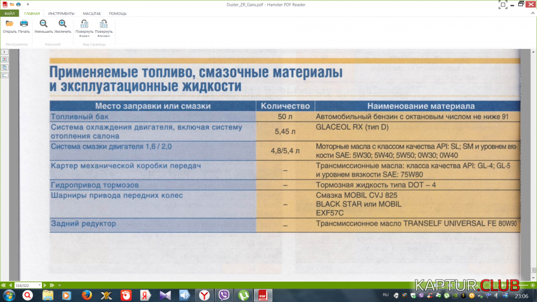The image size is (537, 302).
Task: Zoom in with the Увеличить magnifier
Action: coord(63,24)
